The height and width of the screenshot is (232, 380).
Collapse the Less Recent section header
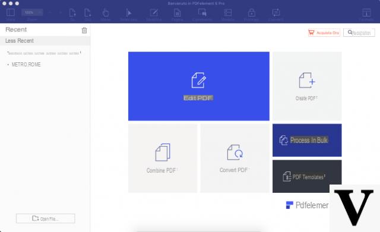tap(45, 41)
